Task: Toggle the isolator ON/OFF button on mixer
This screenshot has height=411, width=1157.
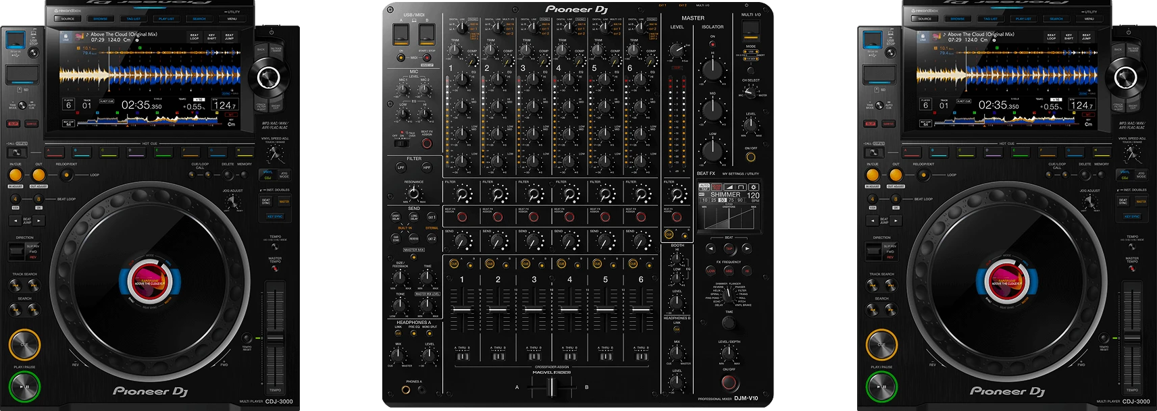Action: click(750, 157)
